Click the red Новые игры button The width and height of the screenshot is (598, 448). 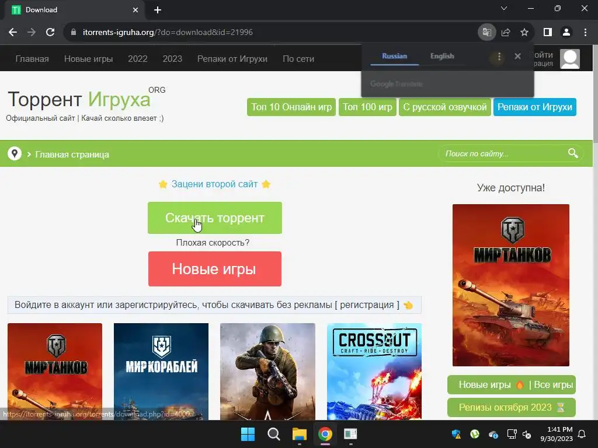click(x=215, y=269)
